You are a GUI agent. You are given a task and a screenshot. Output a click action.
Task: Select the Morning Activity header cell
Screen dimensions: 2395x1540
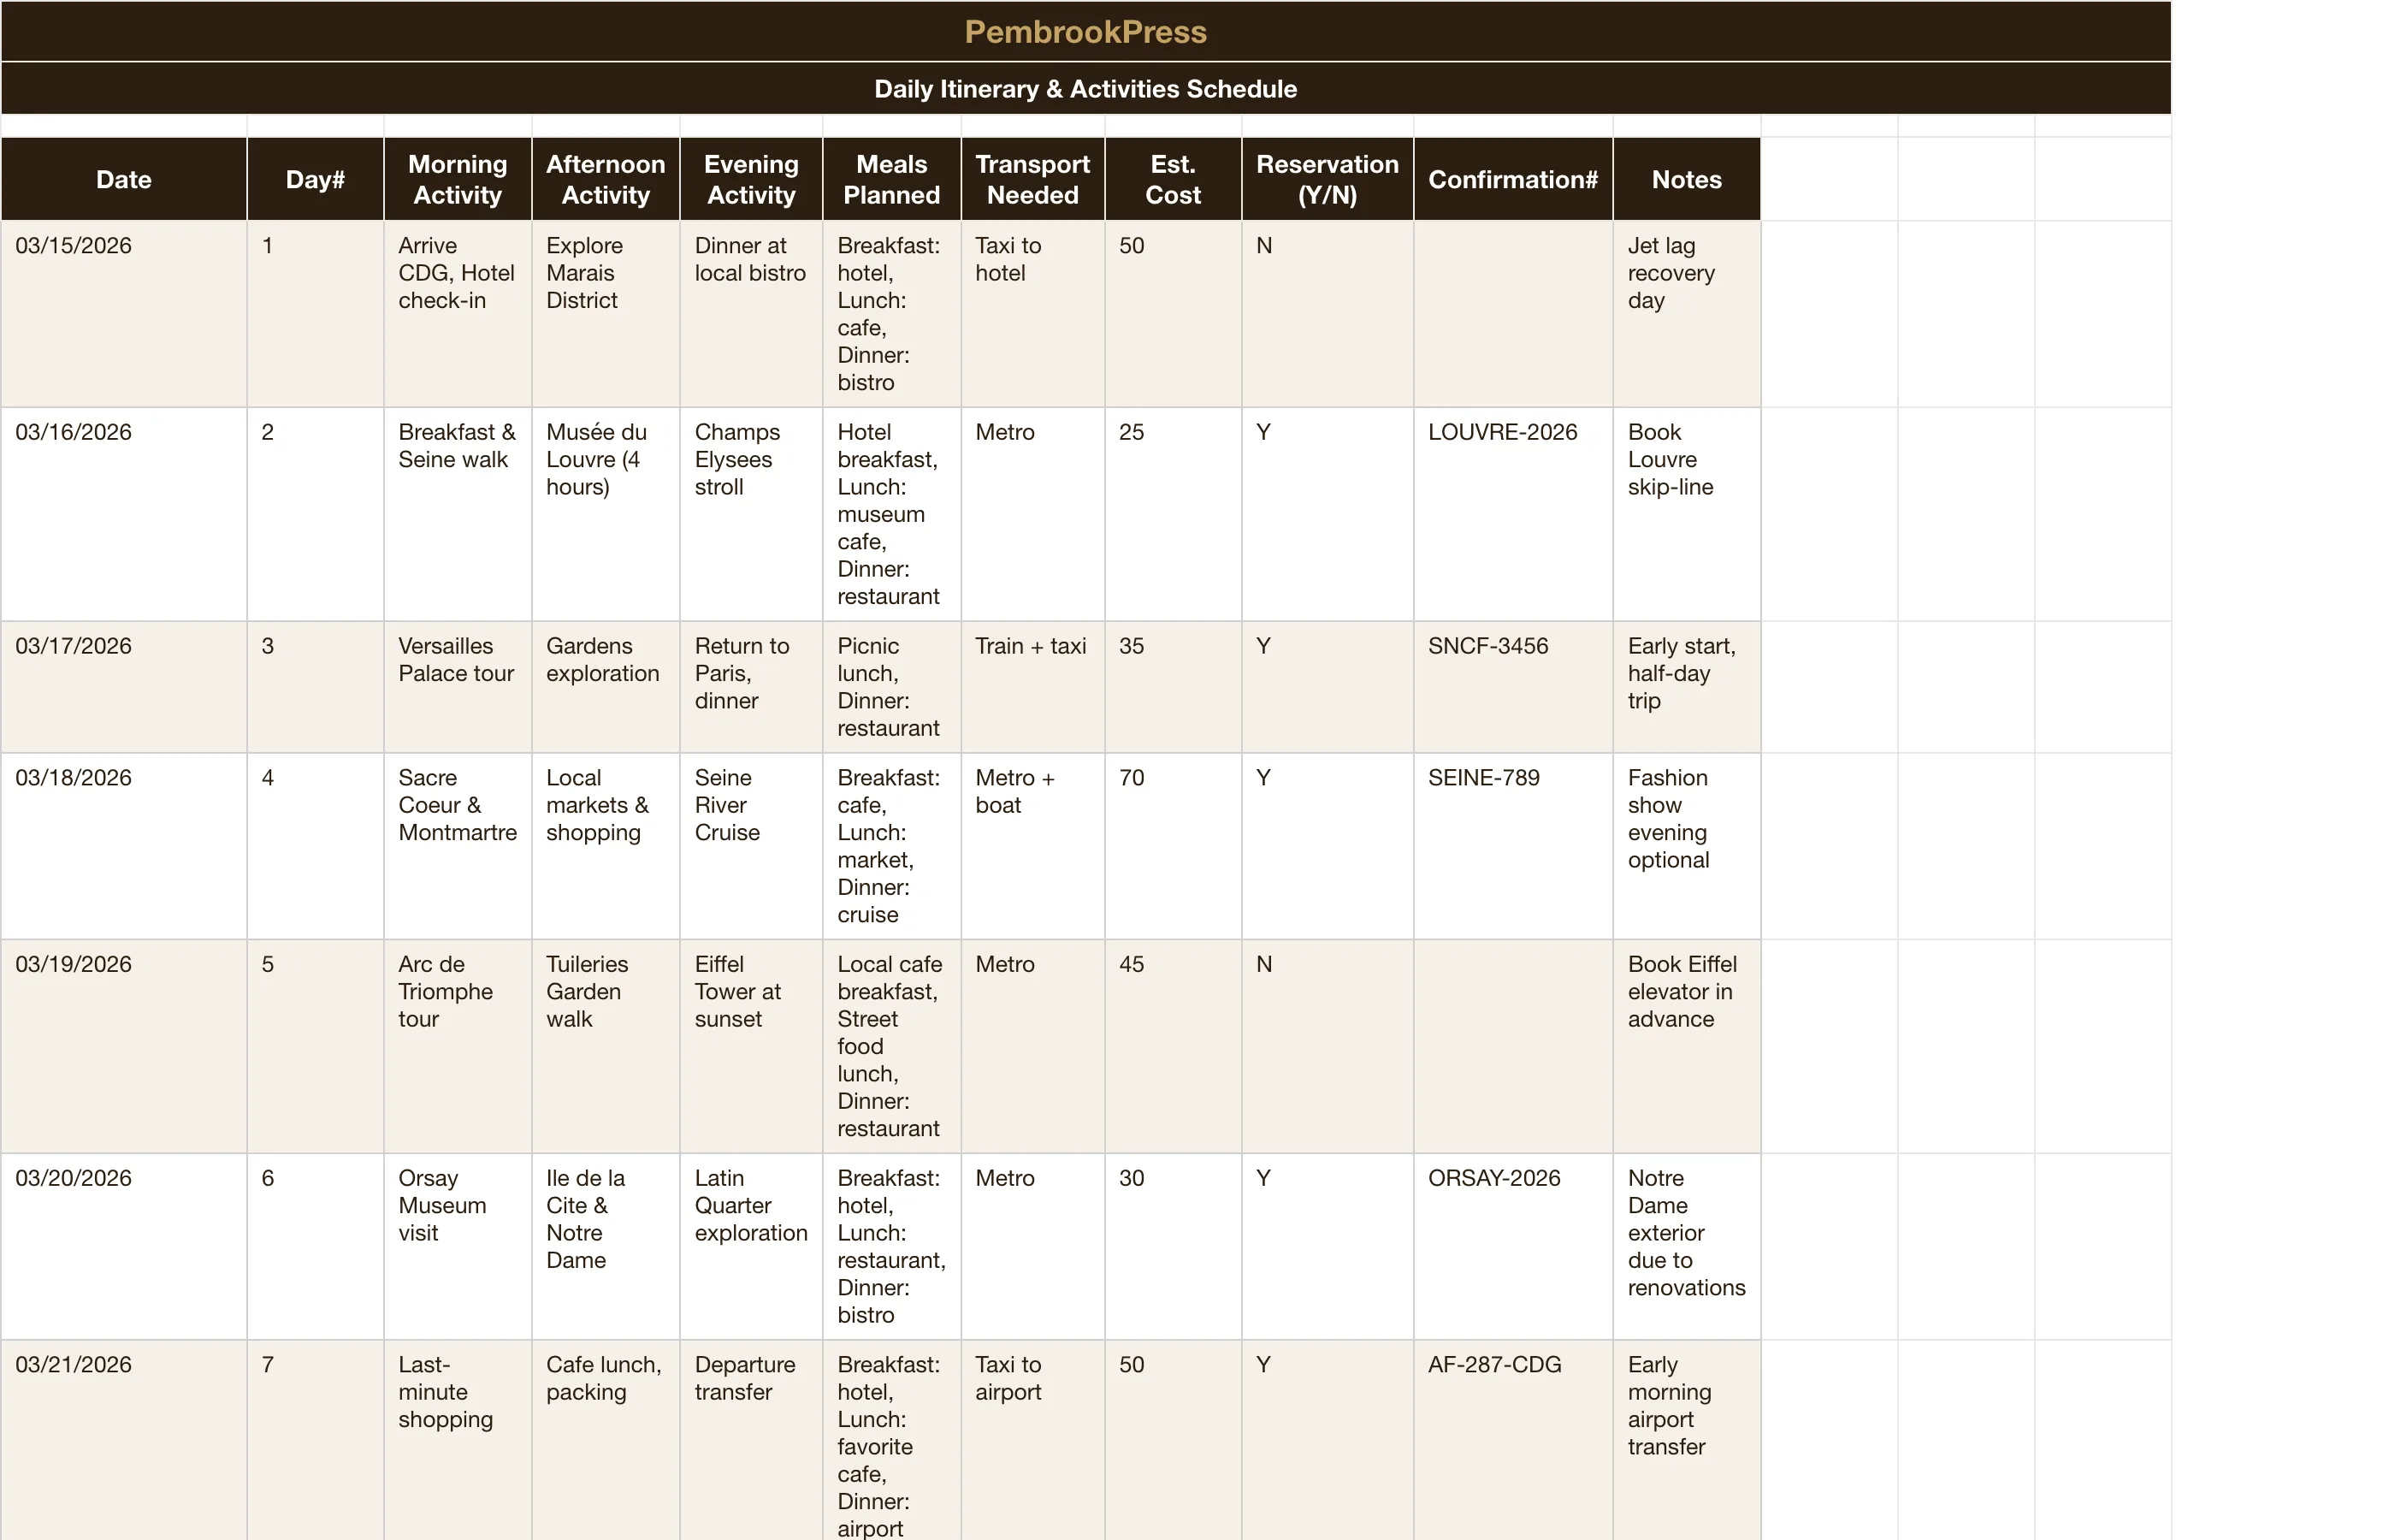point(458,179)
